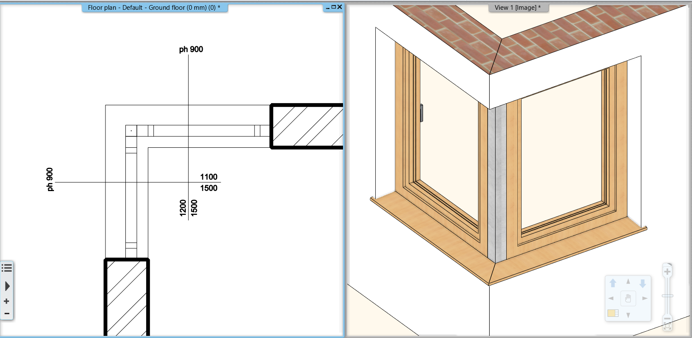The width and height of the screenshot is (692, 338).
Task: Open the list menu in the left mini toolbar
Action: click(7, 268)
